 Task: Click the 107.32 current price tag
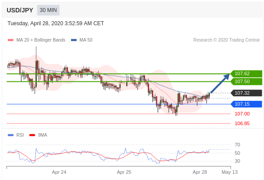pyautogui.click(x=246, y=93)
